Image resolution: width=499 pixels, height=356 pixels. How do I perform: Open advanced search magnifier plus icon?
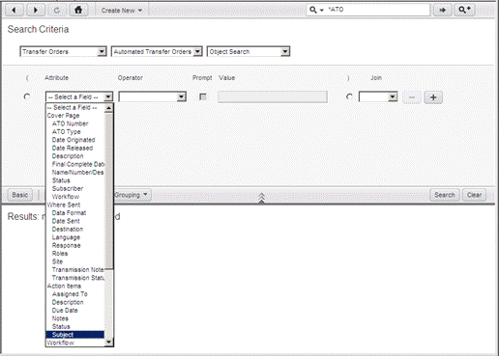tap(464, 11)
